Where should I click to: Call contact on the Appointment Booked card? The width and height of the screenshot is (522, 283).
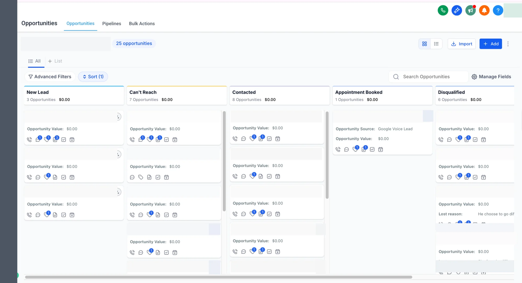coord(338,149)
